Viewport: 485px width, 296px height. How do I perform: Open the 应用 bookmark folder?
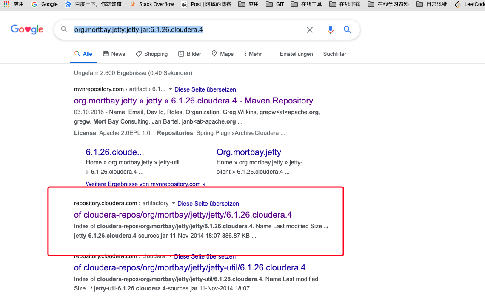point(249,4)
